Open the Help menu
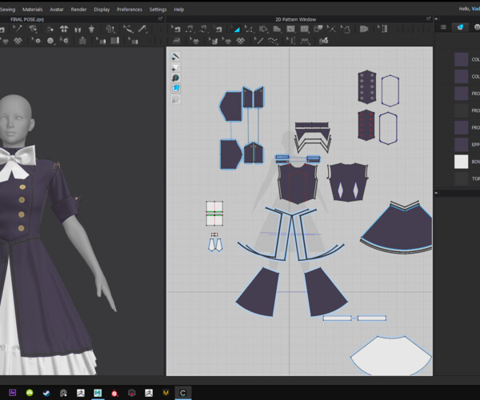 [179, 10]
